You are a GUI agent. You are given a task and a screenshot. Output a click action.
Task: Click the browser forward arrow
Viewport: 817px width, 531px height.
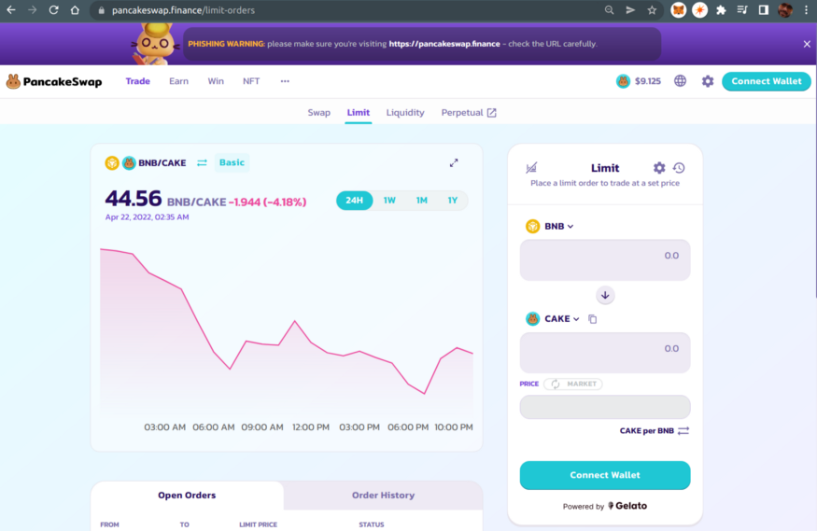33,10
